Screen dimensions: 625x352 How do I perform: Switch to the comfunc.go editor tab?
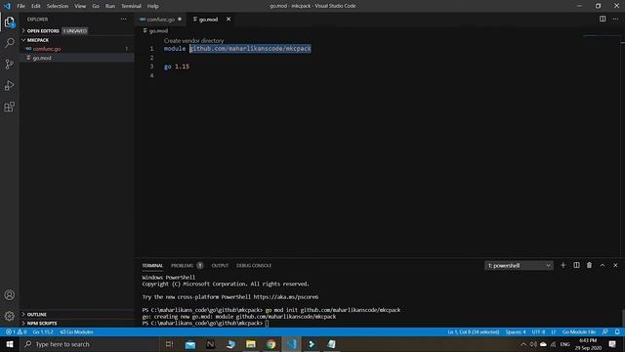click(x=160, y=20)
